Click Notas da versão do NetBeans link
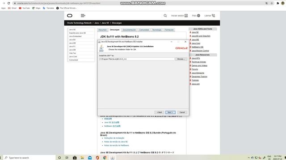Image resolution: width=286 pixels, height=160 pixels. (117, 145)
